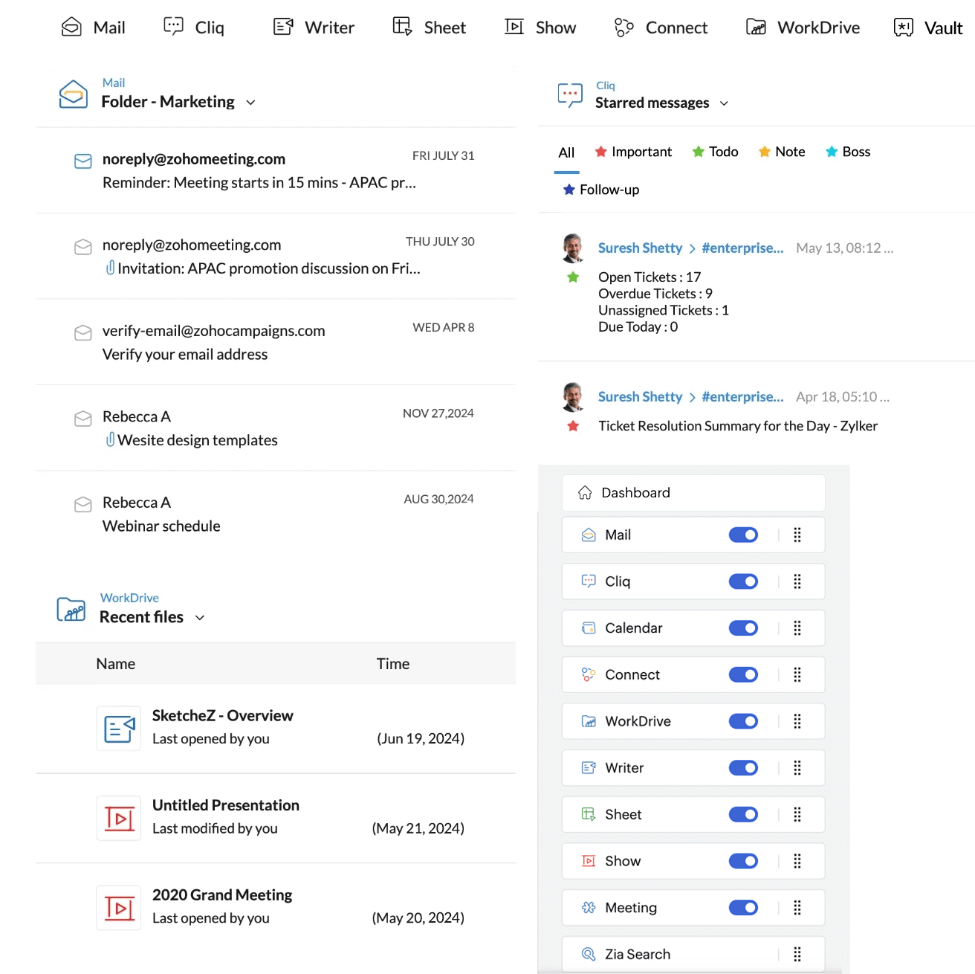975x974 pixels.
Task: Click attachment icon on APAC Invitation email
Action: [x=110, y=268]
